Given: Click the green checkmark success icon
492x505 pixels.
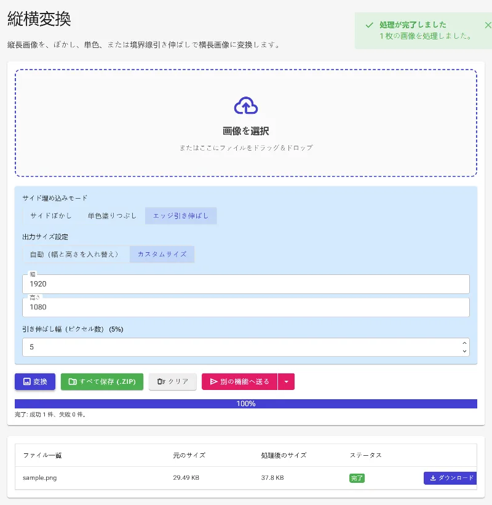Looking at the screenshot, I should click(370, 25).
